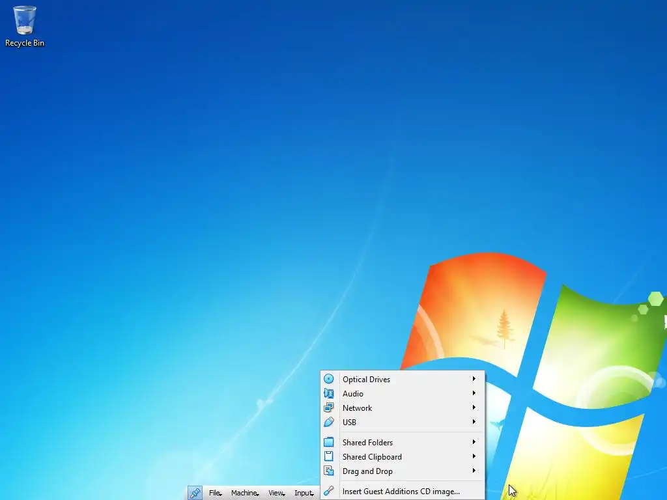
Task: Open the Input menu on the mini toolbar
Action: click(x=304, y=493)
